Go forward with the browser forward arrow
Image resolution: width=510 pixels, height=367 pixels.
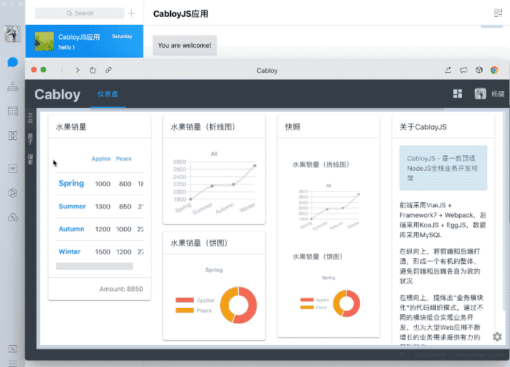(77, 70)
